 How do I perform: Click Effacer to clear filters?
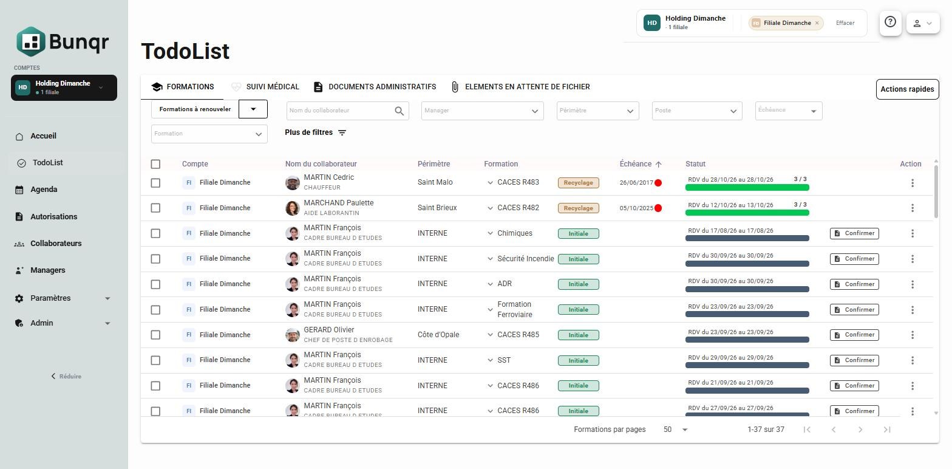[845, 23]
